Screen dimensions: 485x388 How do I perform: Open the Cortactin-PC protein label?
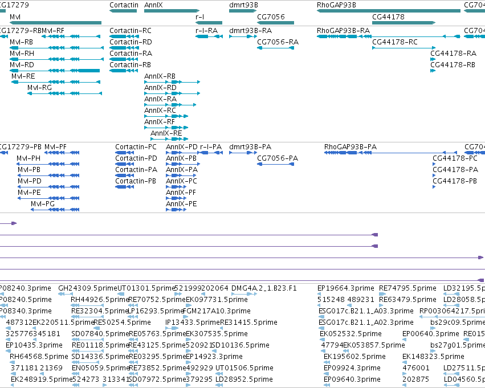136,146
